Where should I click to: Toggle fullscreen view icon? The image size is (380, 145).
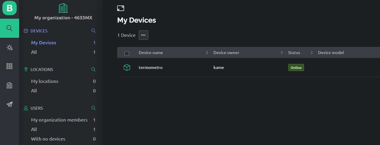pyautogui.click(x=120, y=8)
